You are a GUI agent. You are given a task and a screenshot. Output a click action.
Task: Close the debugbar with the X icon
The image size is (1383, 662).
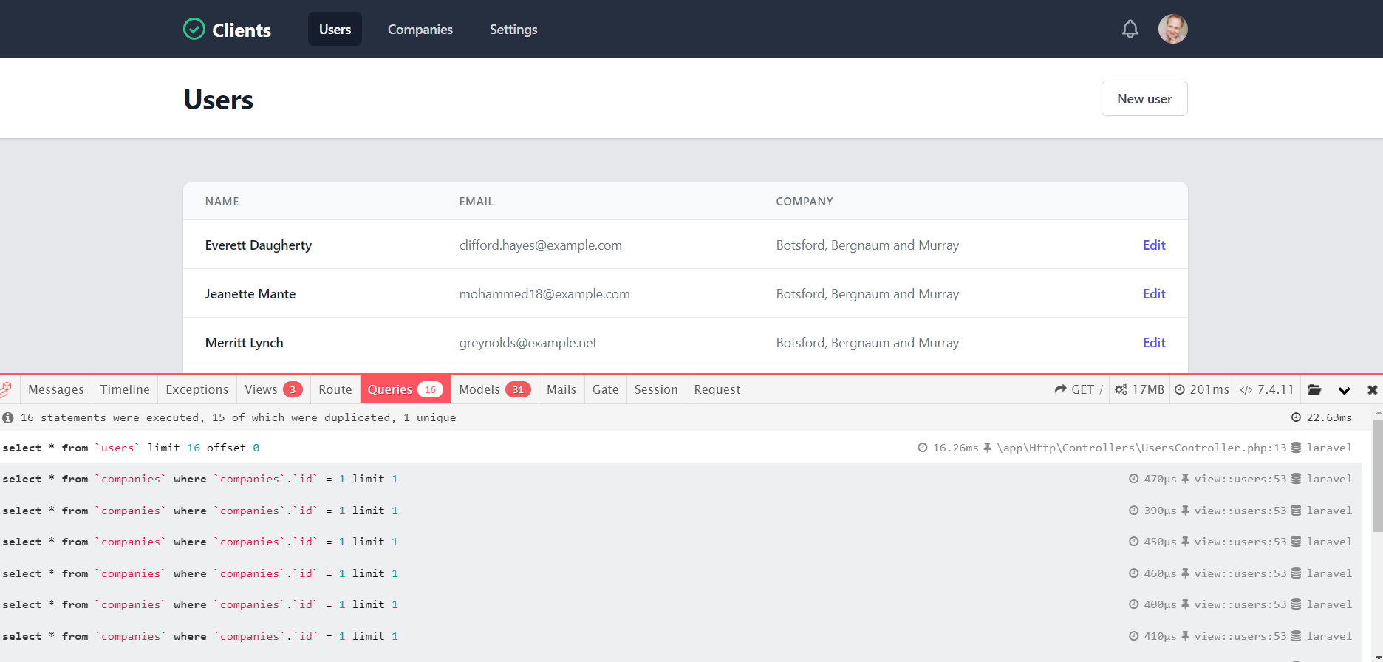1372,389
